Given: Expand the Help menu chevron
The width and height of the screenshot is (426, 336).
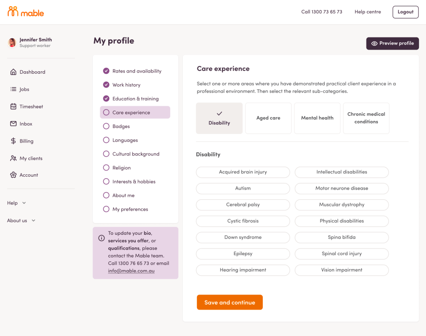Looking at the screenshot, I should (x=24, y=203).
